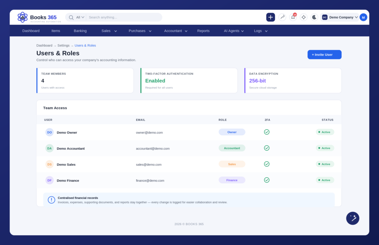Focus the Search anything input field
The height and width of the screenshot is (245, 379).
pyautogui.click(x=124, y=17)
